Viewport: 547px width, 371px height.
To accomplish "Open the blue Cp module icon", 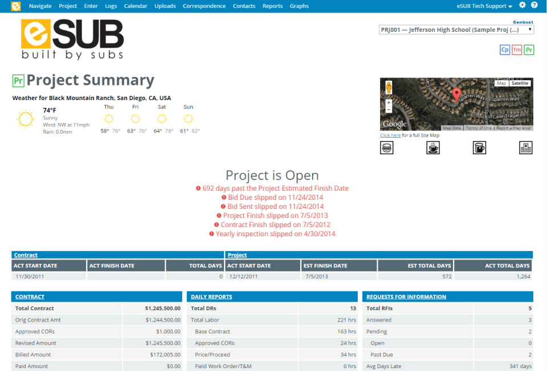I will click(505, 50).
